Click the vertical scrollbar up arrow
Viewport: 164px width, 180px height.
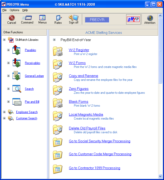point(160,15)
